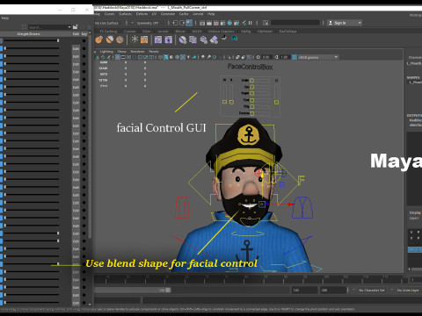Screen dimensions: 422x316
Task: Open the Curves menu
Action: [109, 14]
